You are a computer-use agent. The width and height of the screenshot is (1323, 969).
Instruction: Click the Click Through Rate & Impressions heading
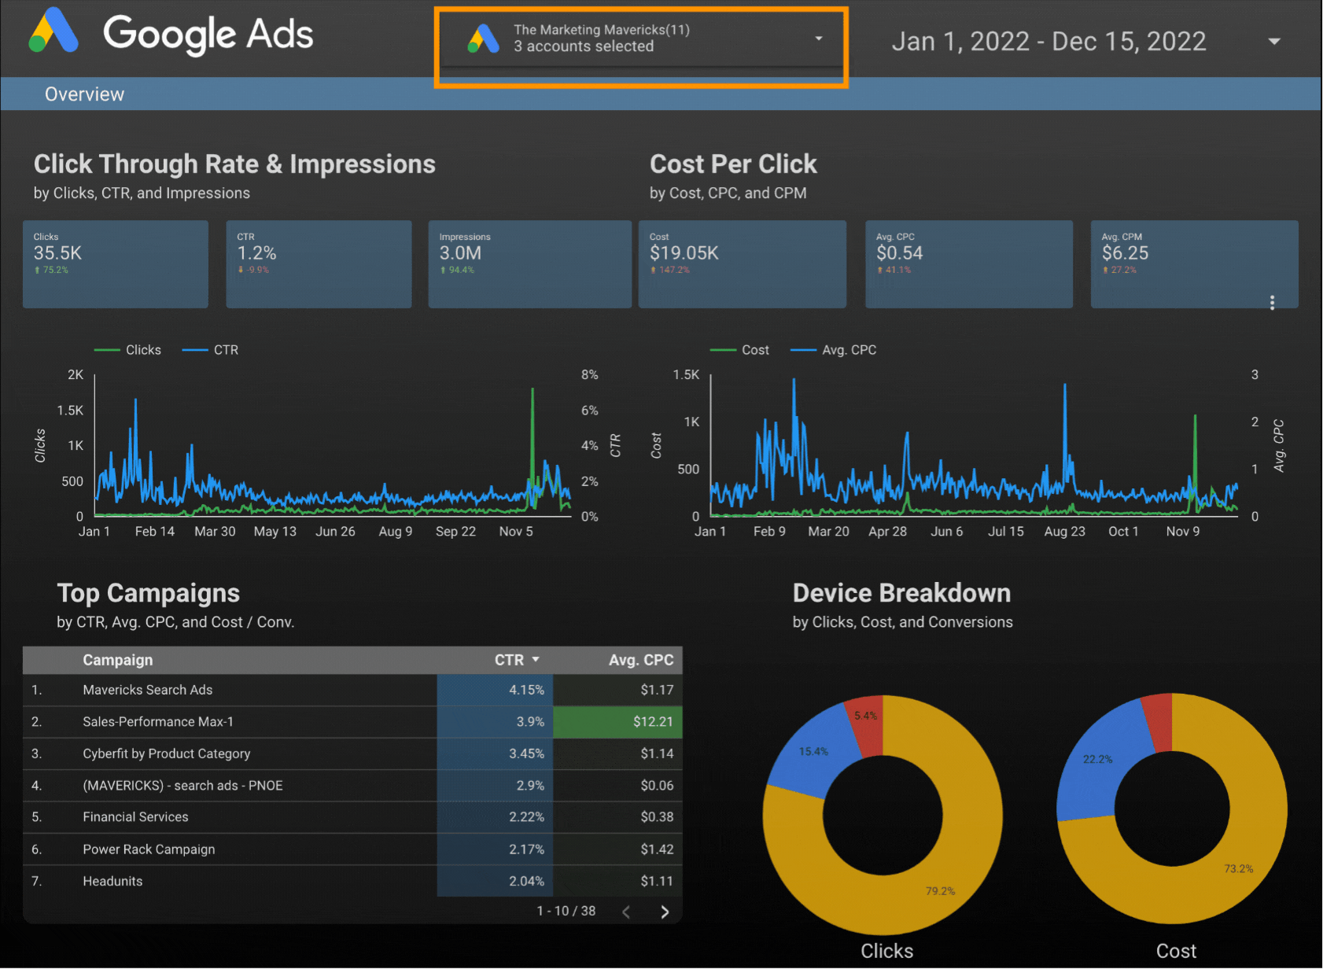pyautogui.click(x=234, y=164)
